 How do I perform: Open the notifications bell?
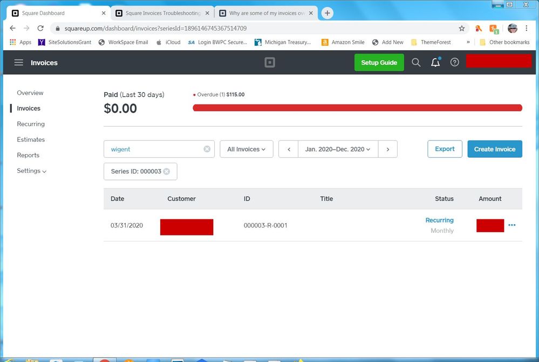pyautogui.click(x=435, y=62)
